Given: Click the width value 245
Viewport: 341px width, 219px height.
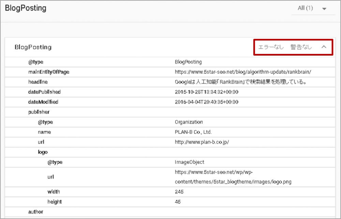Looking at the screenshot, I should pos(179,192).
